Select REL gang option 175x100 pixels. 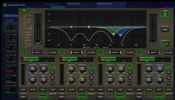163,44
